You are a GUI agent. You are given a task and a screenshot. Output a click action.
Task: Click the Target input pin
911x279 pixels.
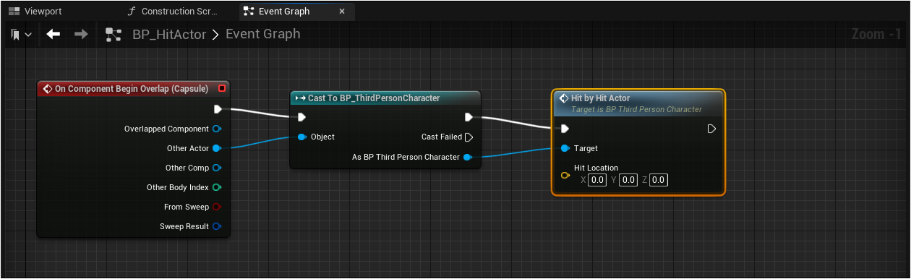click(x=565, y=148)
